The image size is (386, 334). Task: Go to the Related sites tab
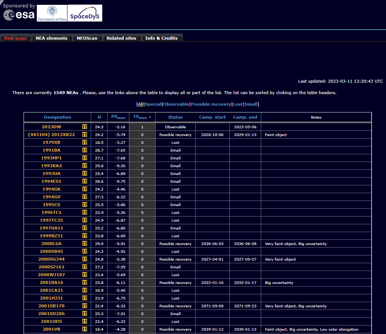coord(122,38)
